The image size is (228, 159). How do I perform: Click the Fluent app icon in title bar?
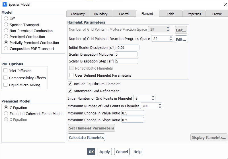point(5,5)
